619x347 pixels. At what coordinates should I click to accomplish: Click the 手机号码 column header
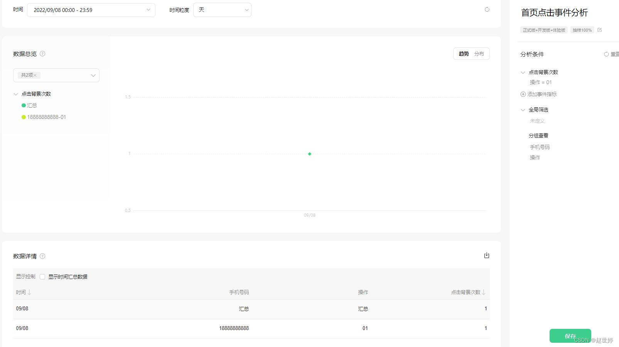(x=239, y=292)
